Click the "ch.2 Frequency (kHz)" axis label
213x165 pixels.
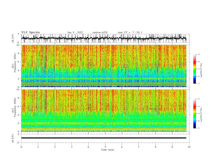pos(14,107)
